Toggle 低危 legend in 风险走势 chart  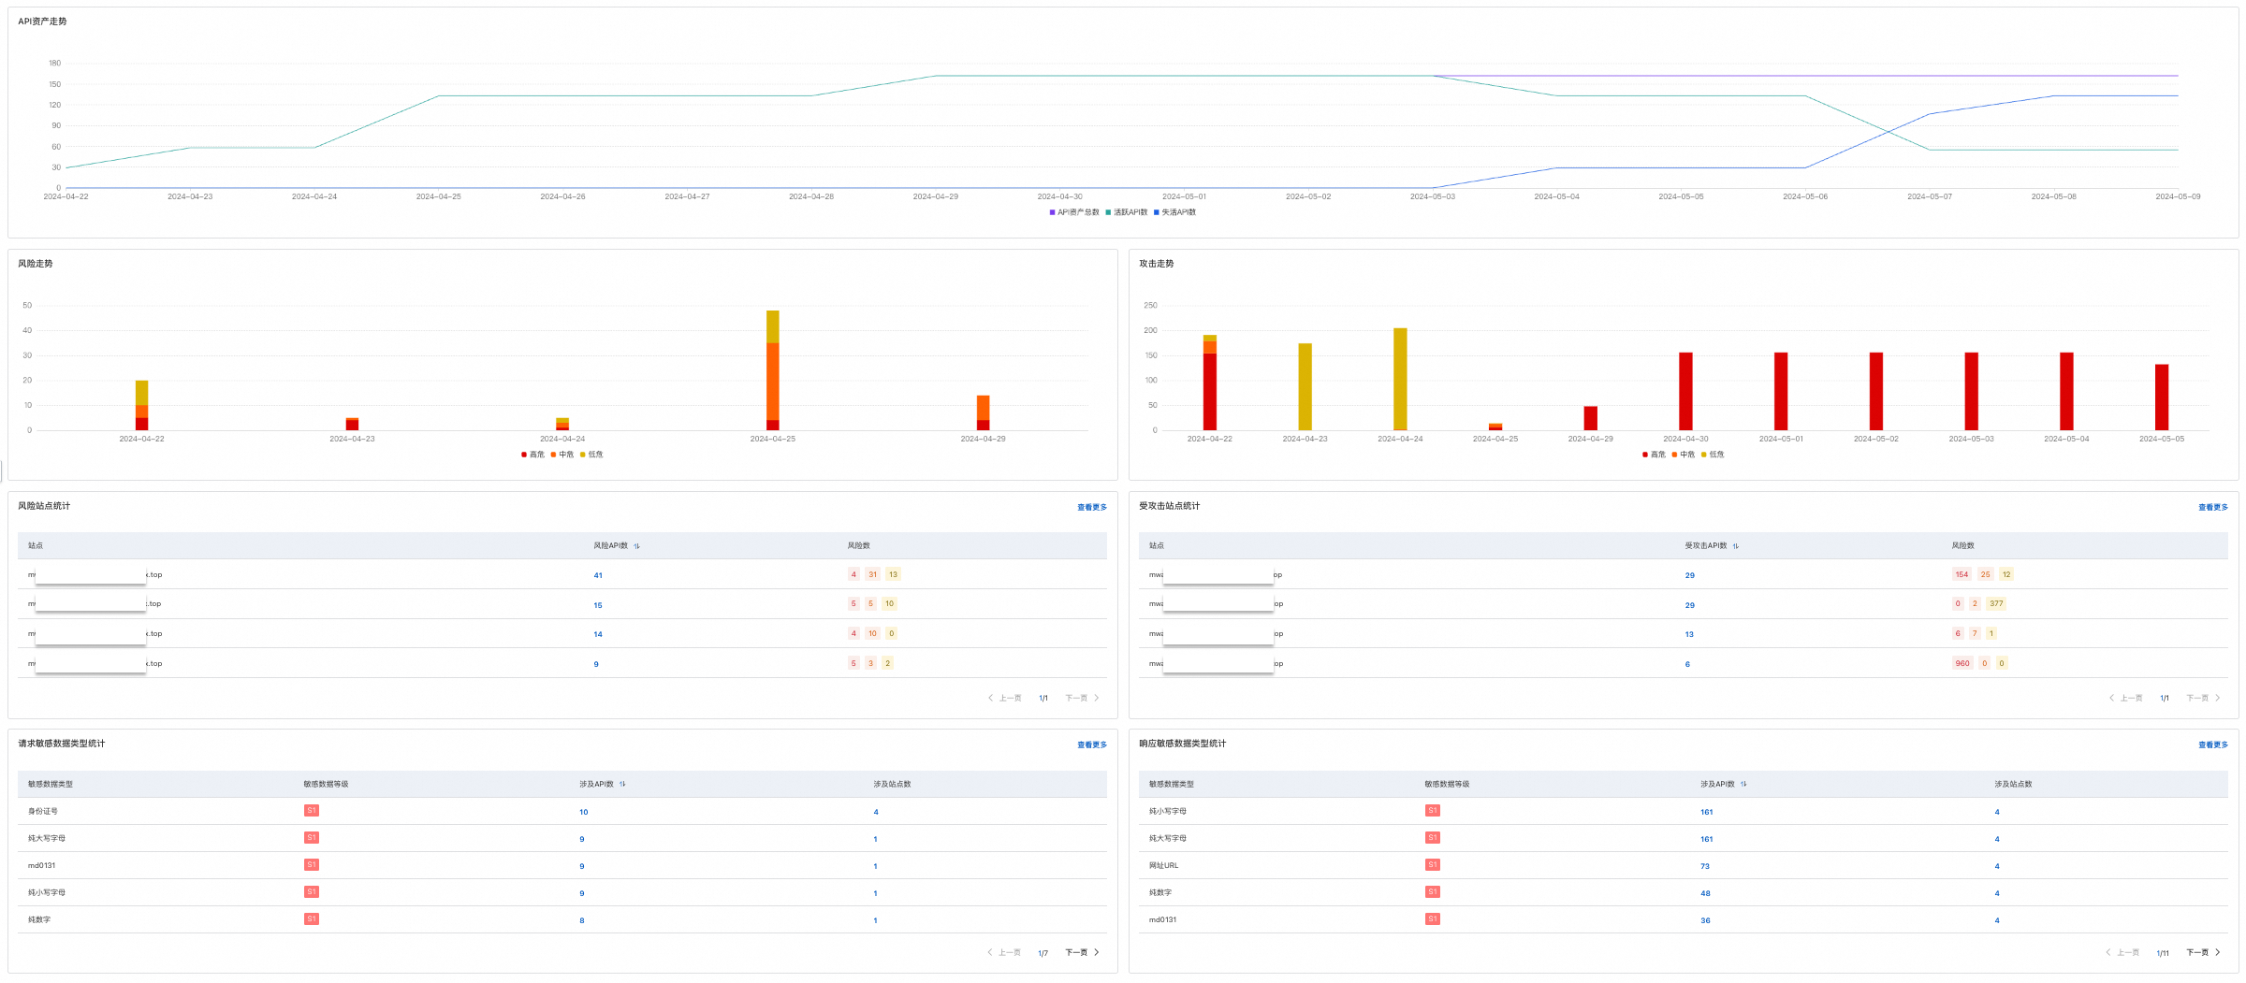coord(591,455)
